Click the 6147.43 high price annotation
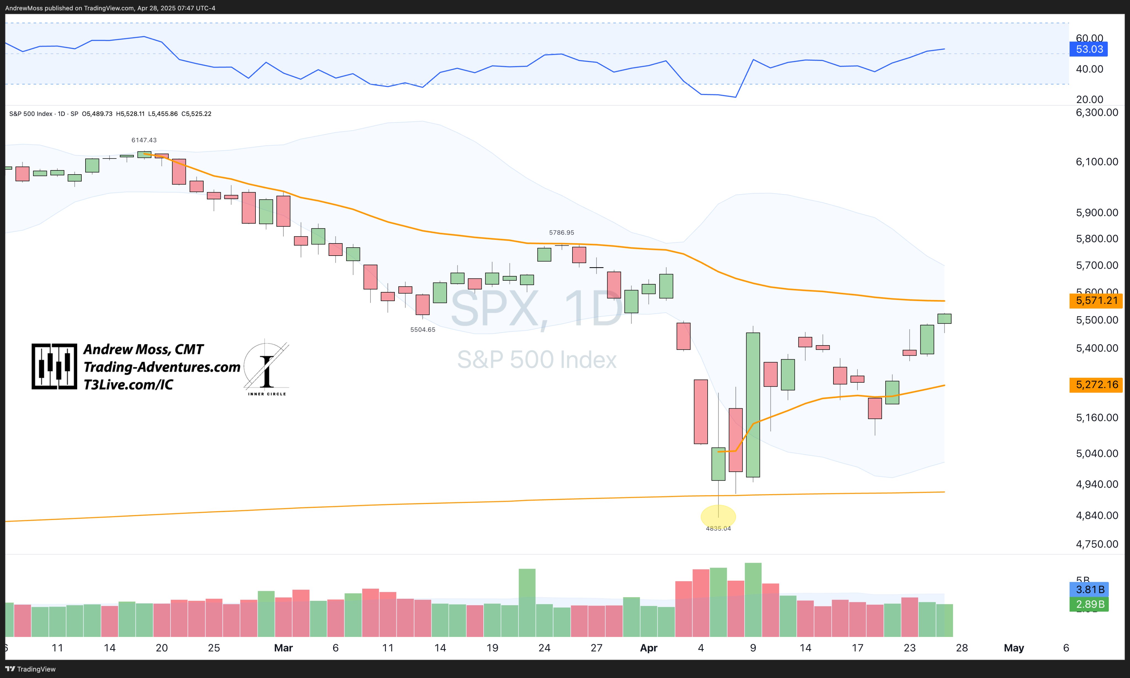Image resolution: width=1130 pixels, height=678 pixels. click(x=144, y=140)
